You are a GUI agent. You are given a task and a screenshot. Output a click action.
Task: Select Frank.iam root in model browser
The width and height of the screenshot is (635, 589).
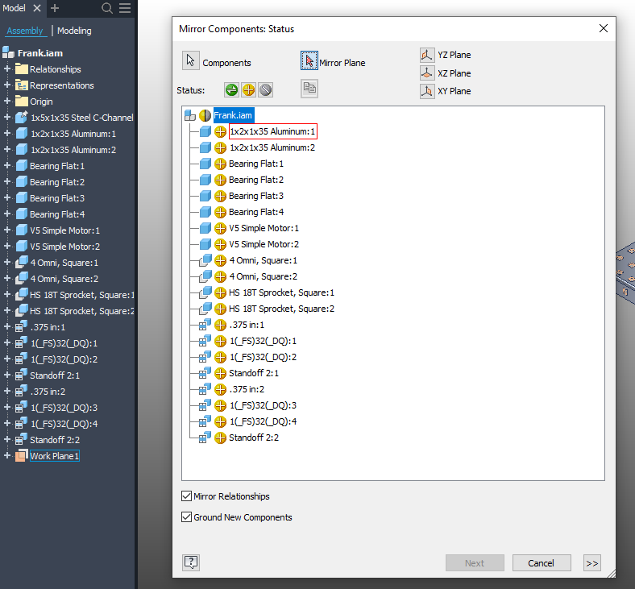pyautogui.click(x=40, y=53)
